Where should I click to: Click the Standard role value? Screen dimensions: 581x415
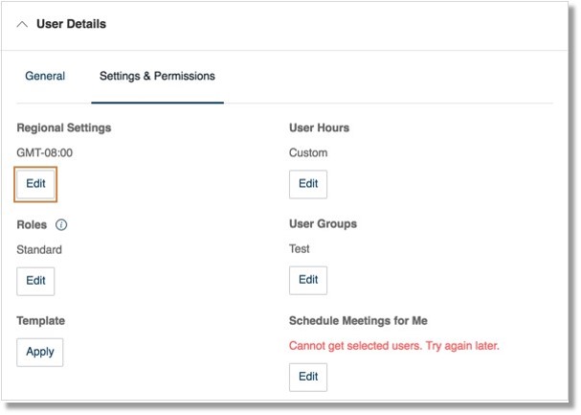click(39, 249)
